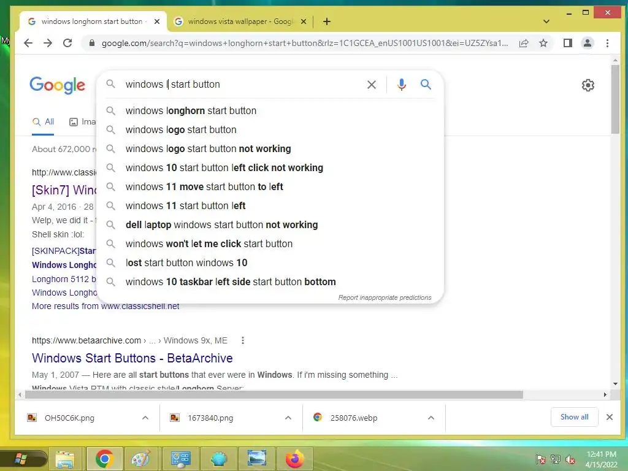Clear the search box text
Viewport: 628px width, 471px height.
tap(372, 85)
